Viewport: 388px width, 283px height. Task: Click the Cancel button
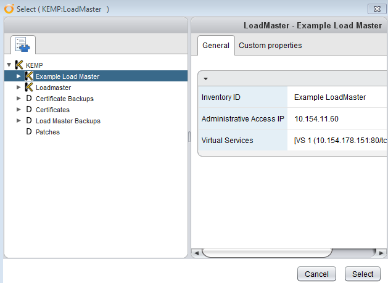click(x=316, y=274)
